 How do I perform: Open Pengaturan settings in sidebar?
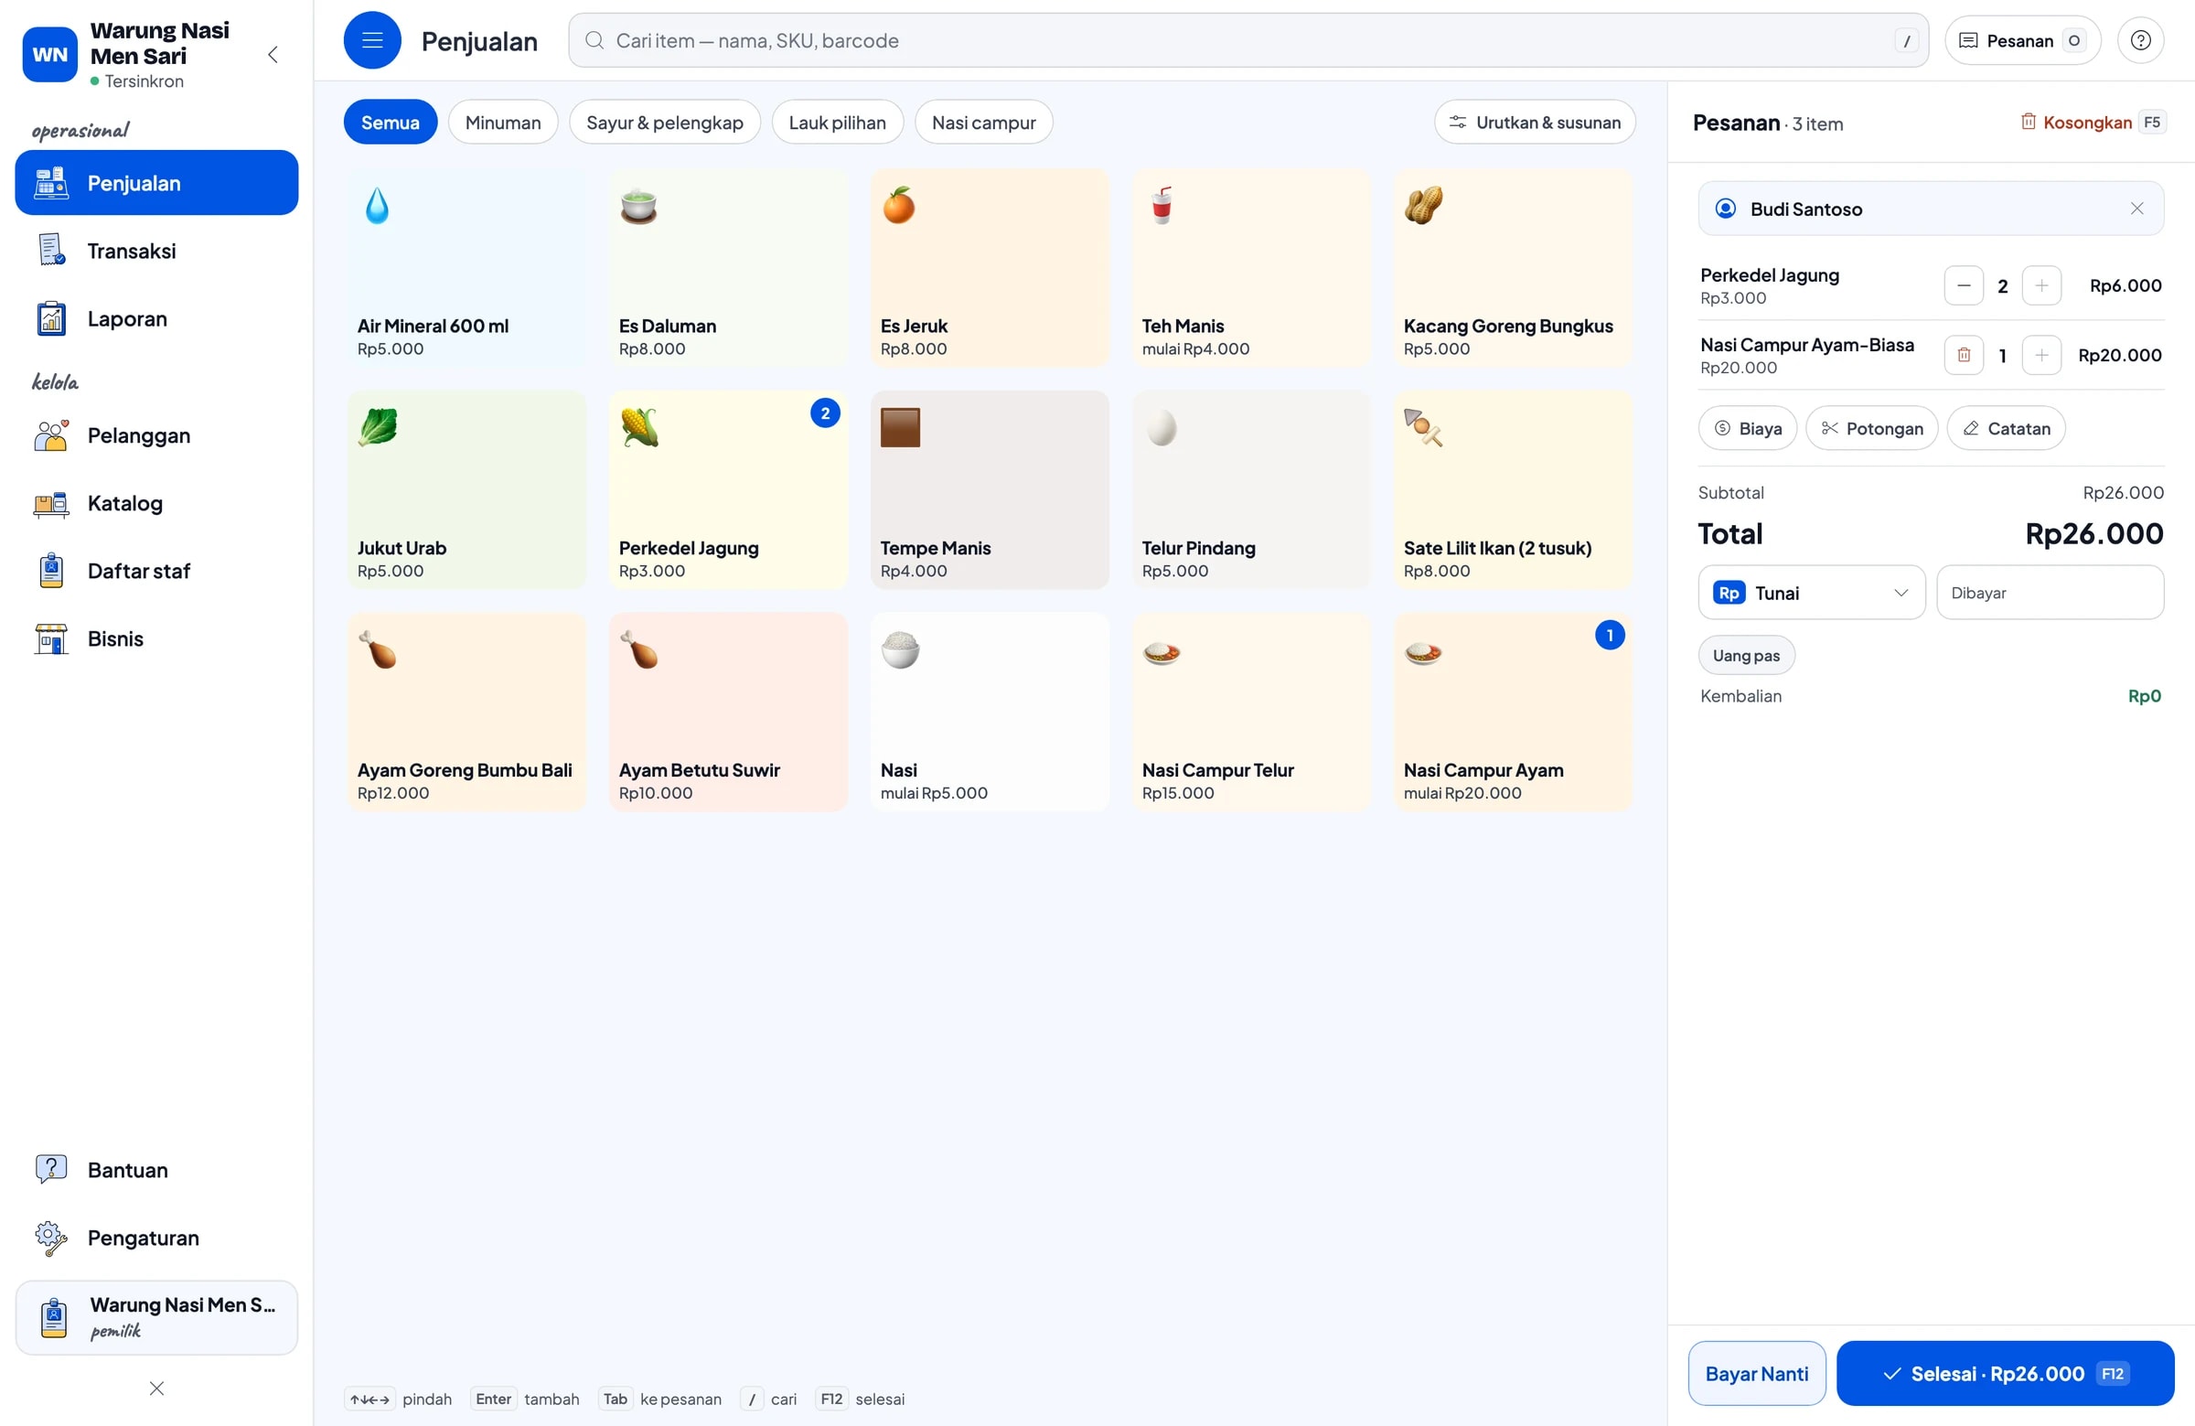[156, 1238]
